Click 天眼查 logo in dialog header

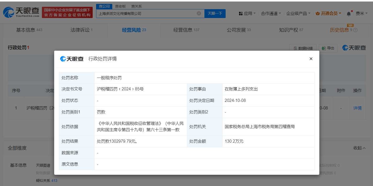72,59
